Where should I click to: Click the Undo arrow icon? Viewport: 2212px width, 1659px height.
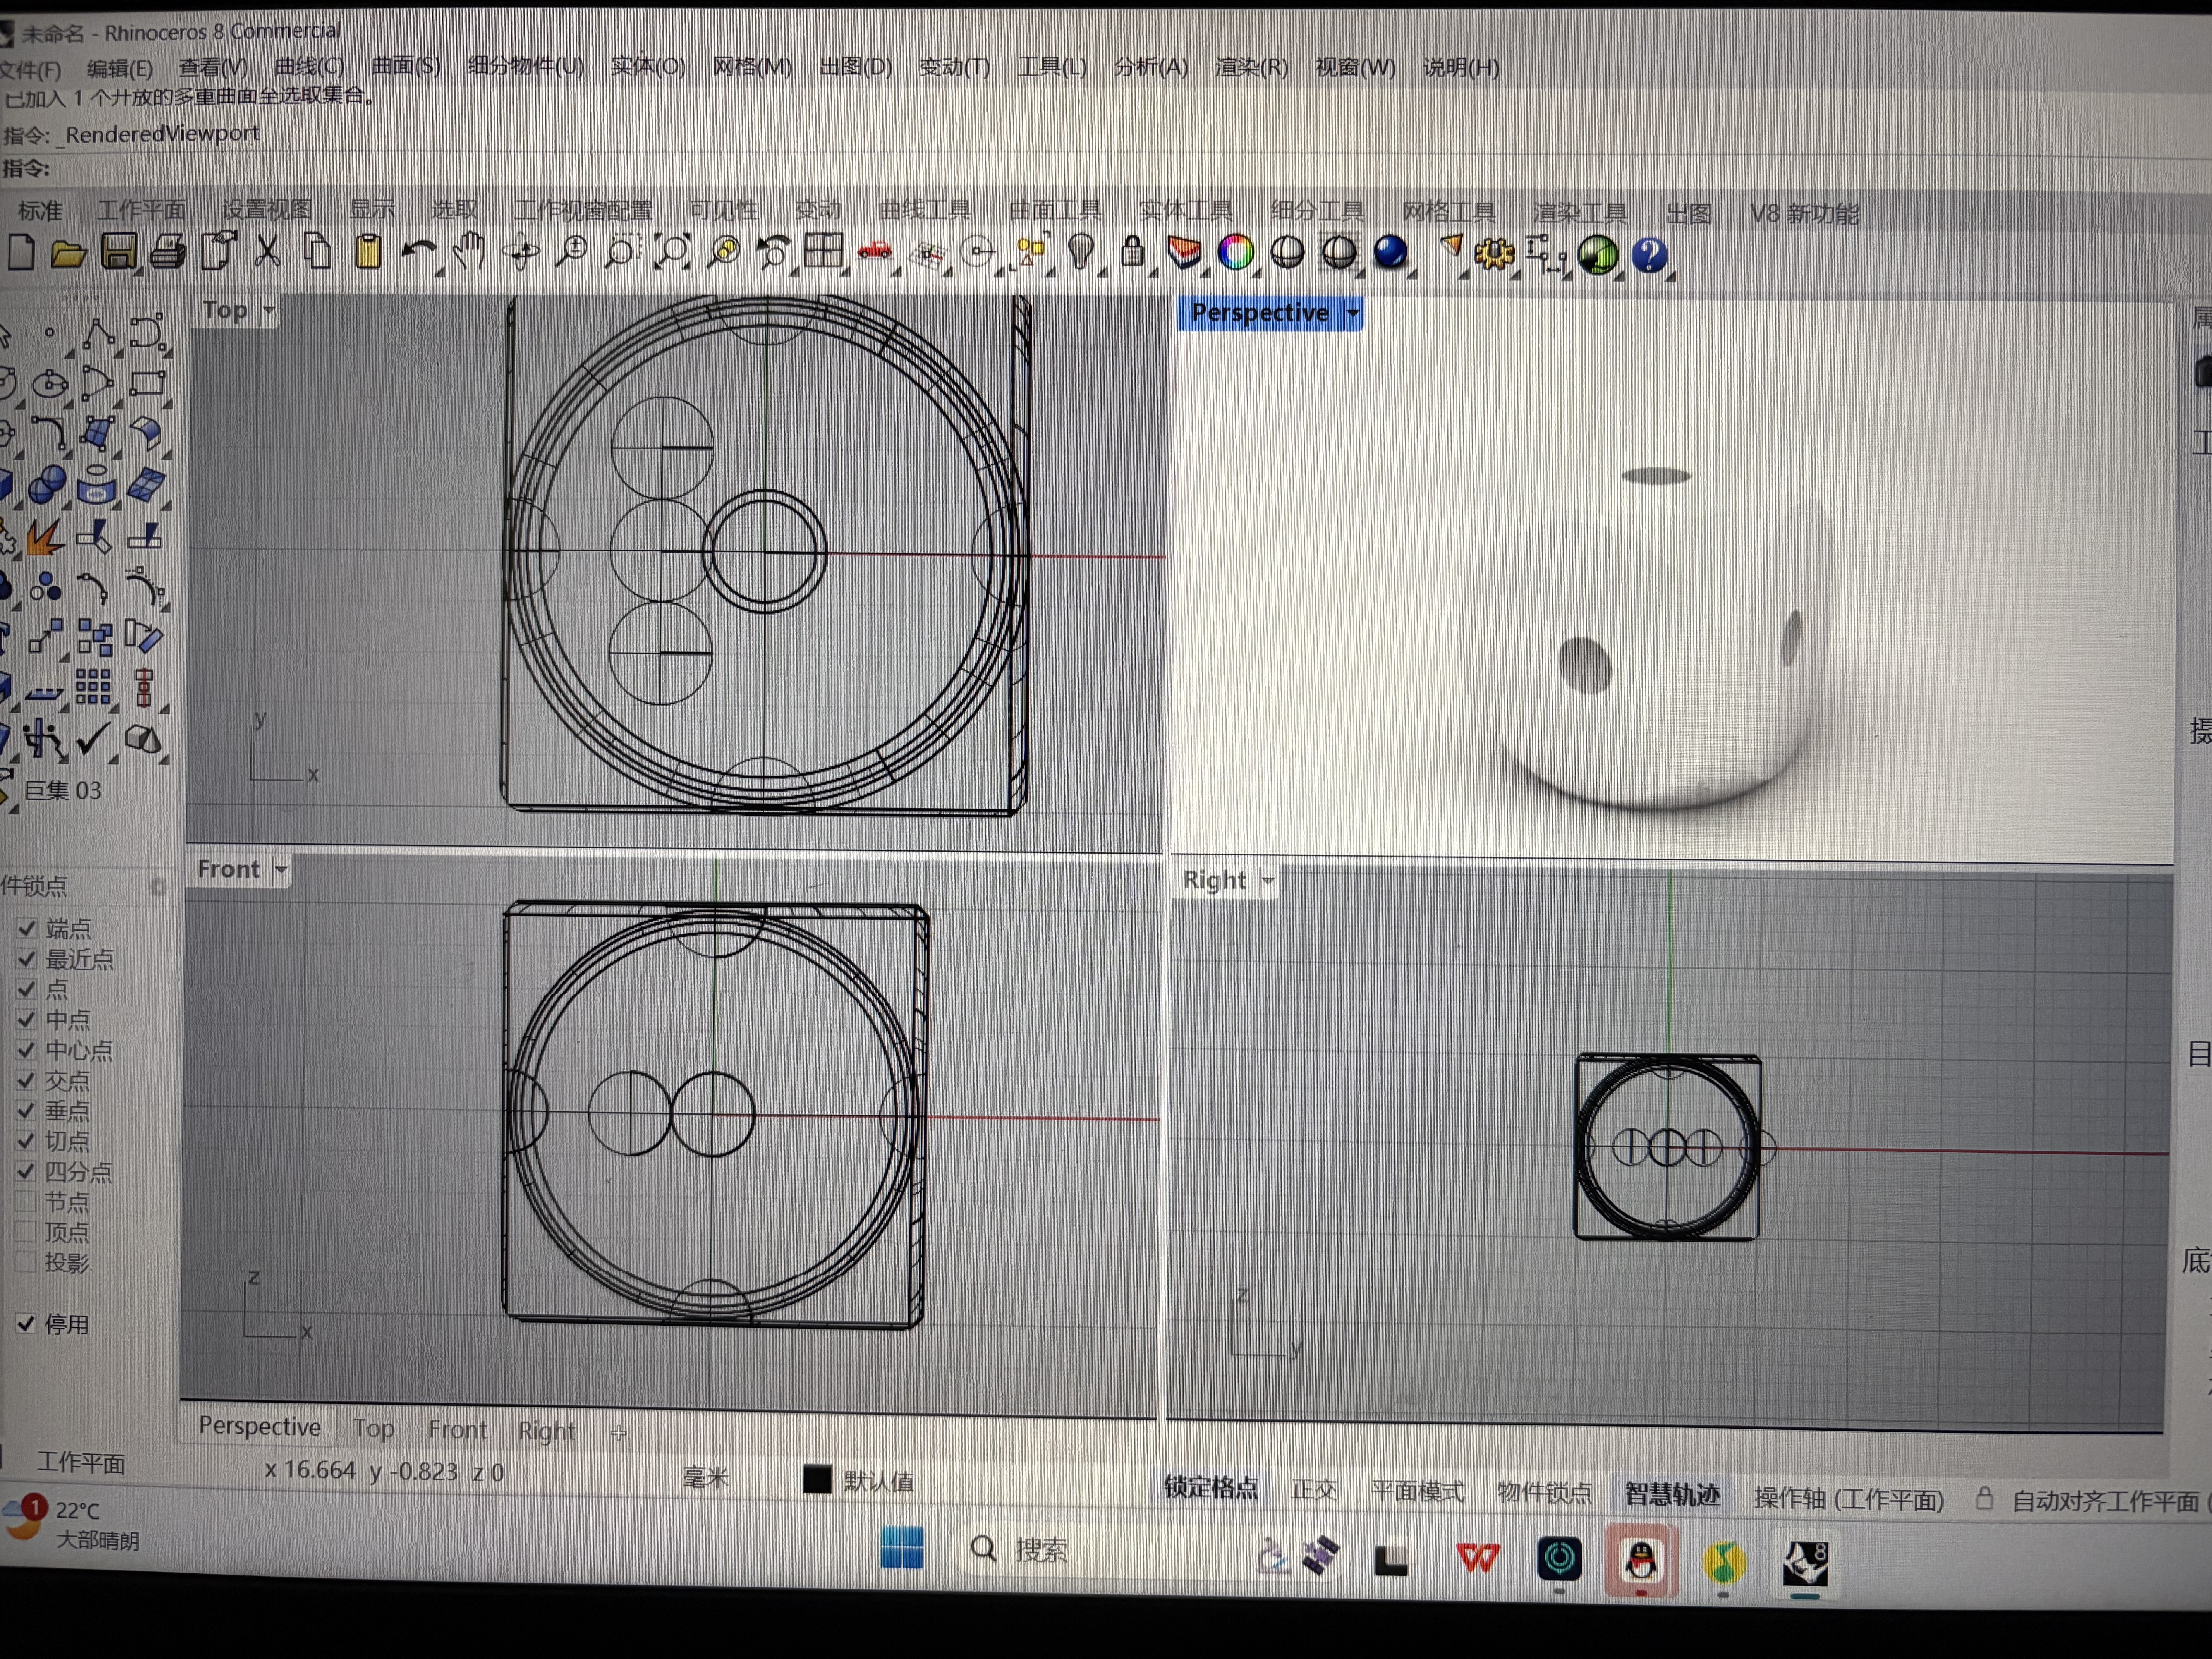point(419,252)
